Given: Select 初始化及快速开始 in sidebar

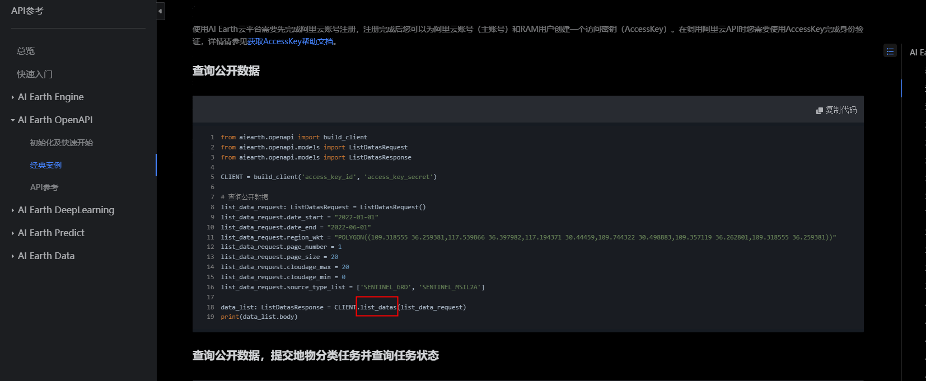Looking at the screenshot, I should pyautogui.click(x=62, y=143).
